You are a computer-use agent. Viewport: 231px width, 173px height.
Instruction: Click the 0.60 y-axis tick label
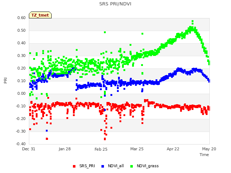(x=22, y=18)
